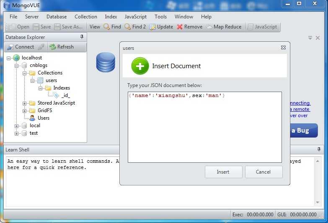Click the Remove red X toolbar button

[189, 27]
